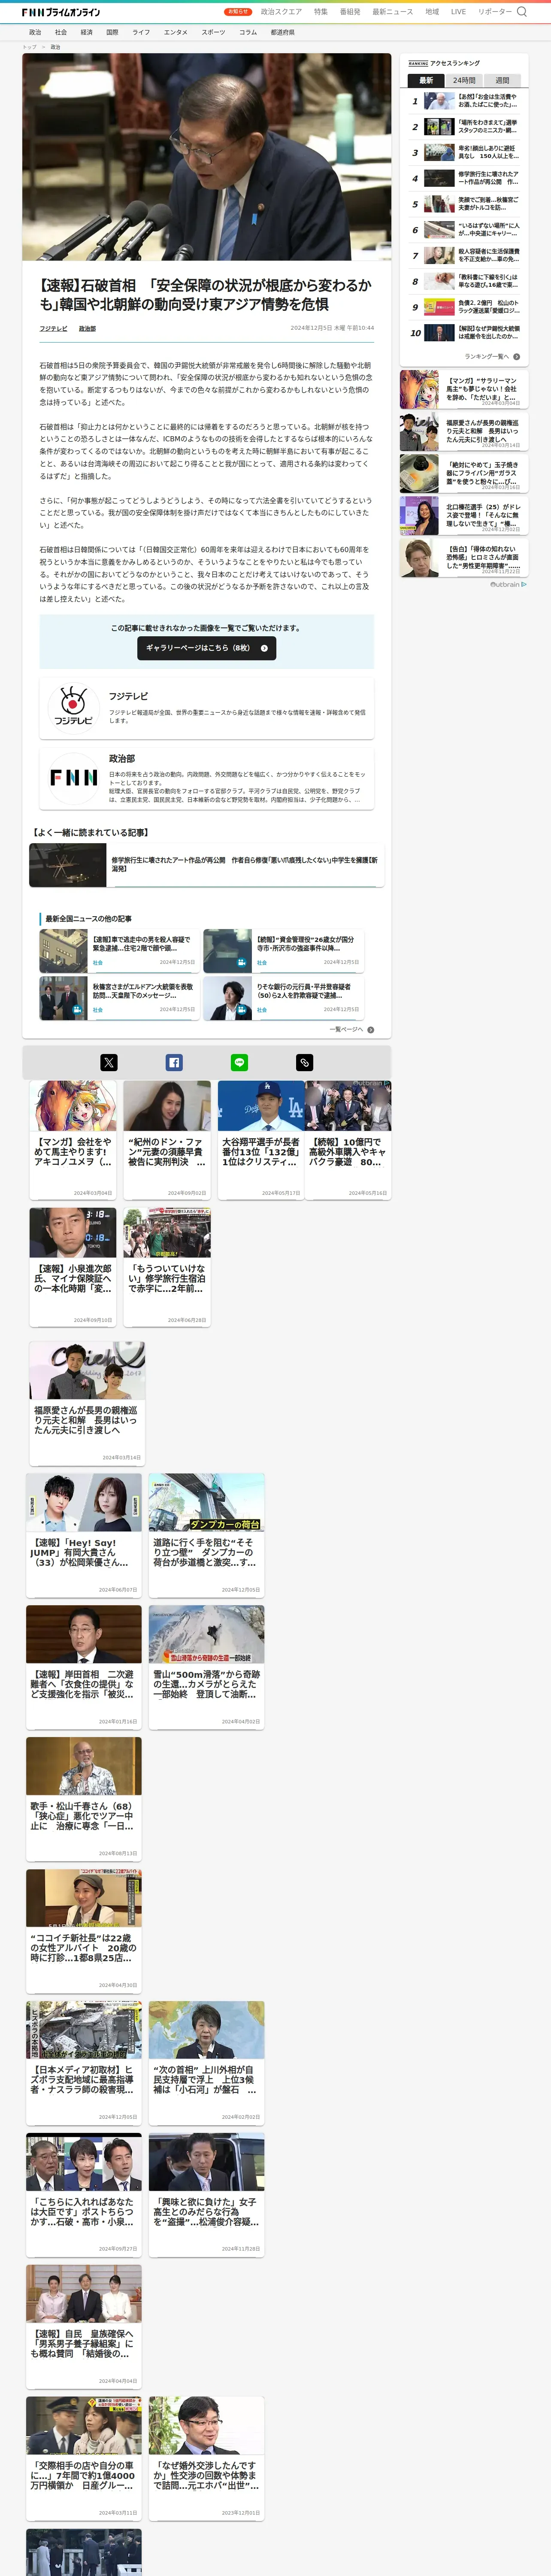
Task: Open ranking item 1 お金は生活費や
Action: pos(464,101)
